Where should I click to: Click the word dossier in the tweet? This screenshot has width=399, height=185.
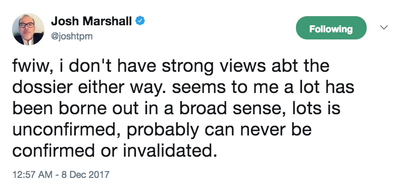pos(42,87)
